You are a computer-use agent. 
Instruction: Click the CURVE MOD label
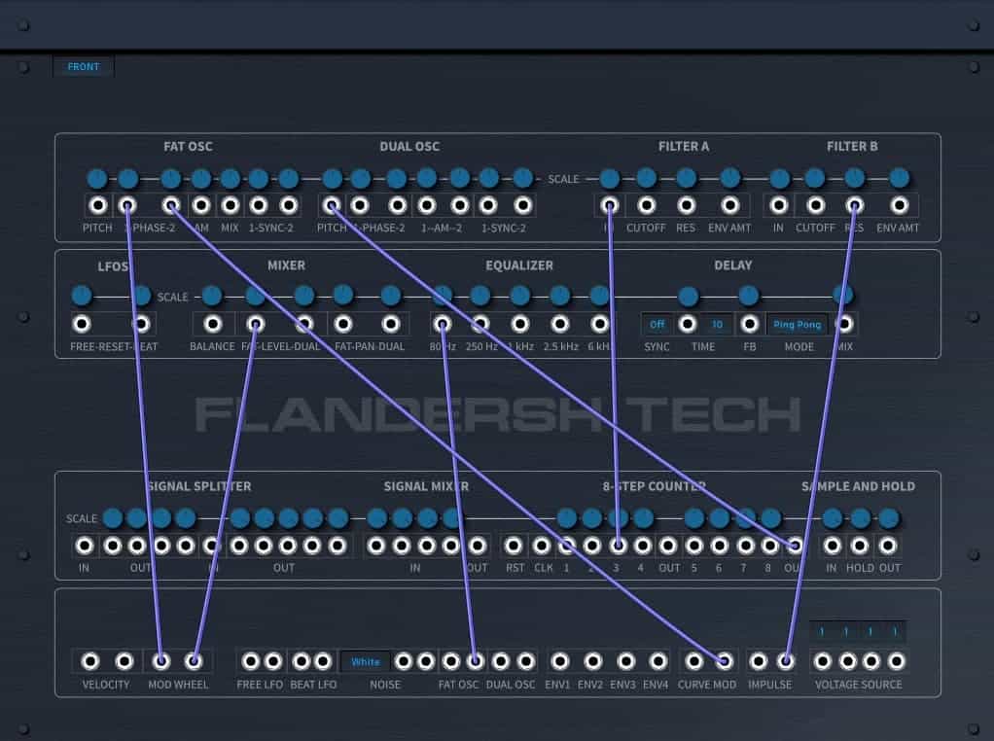(x=707, y=685)
